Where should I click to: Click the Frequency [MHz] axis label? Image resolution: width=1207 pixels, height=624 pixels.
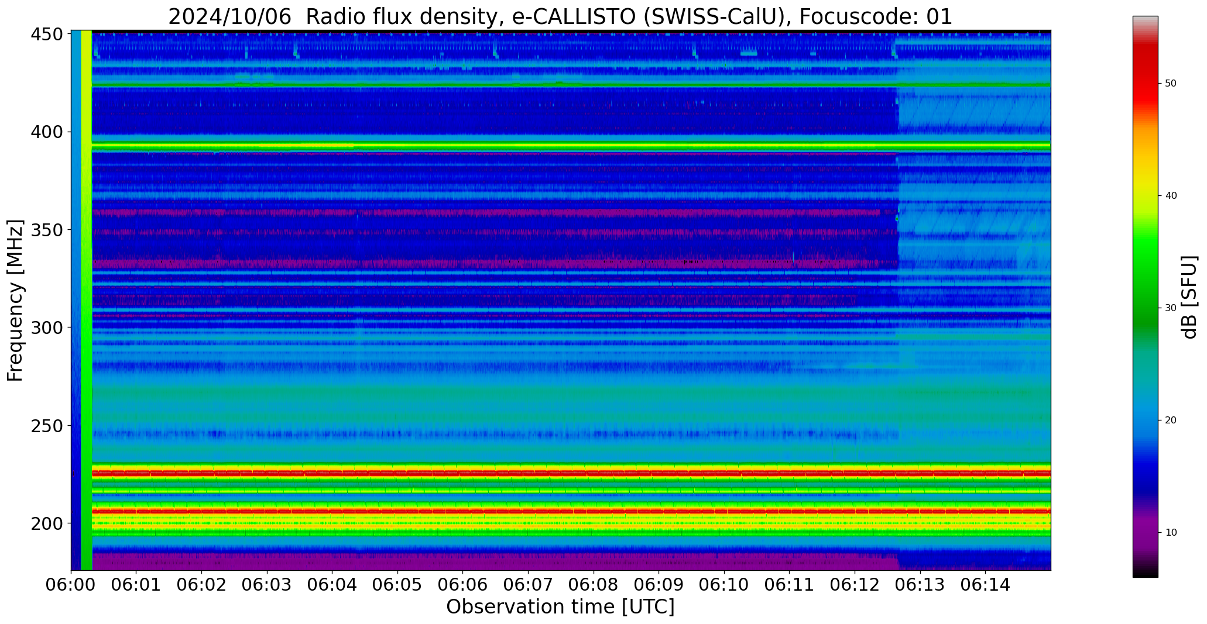(x=15, y=301)
